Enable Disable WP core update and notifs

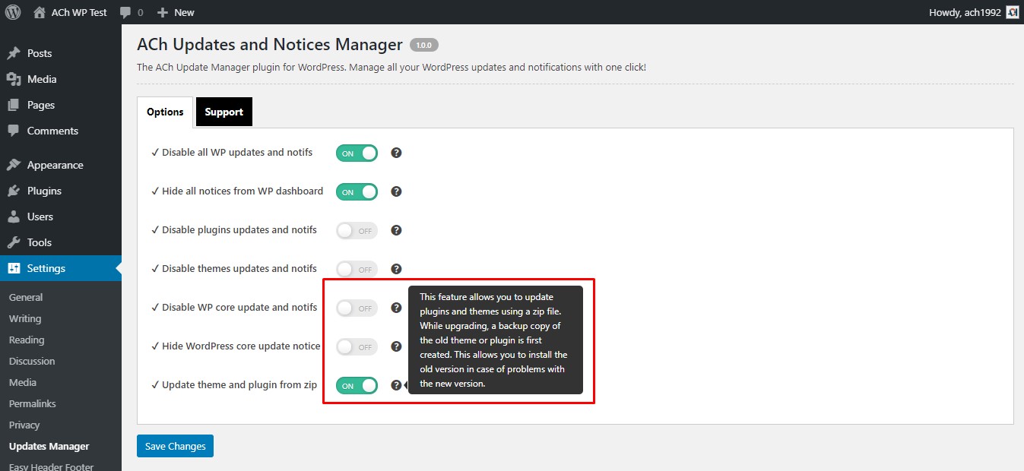click(357, 308)
